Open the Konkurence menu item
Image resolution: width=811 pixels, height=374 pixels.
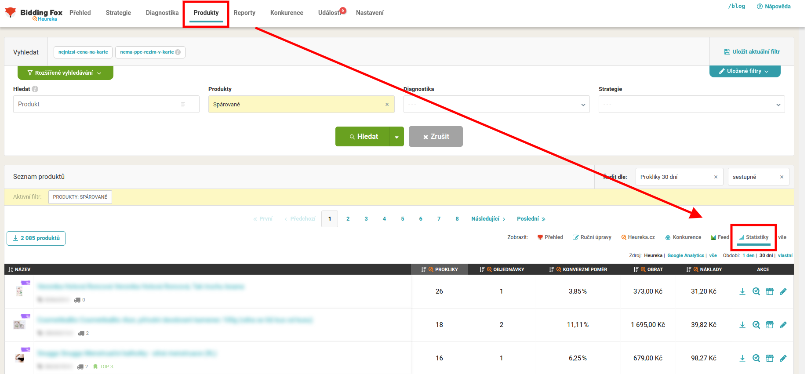[287, 13]
